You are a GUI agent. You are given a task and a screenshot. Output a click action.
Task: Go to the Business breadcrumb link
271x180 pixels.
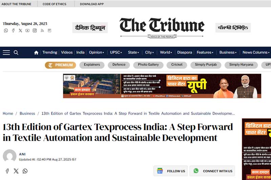coord(27,113)
